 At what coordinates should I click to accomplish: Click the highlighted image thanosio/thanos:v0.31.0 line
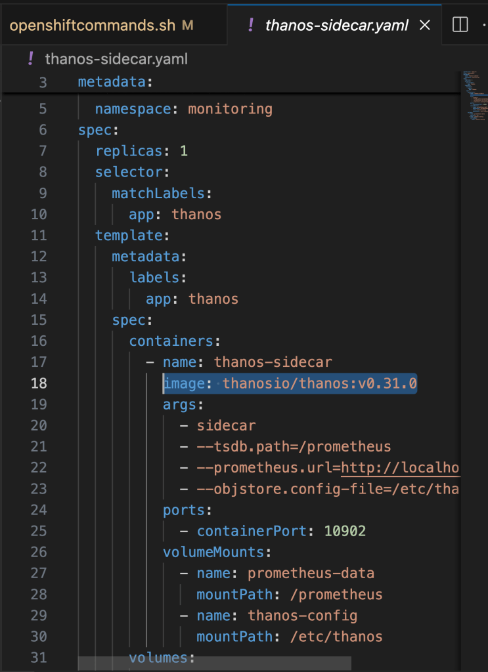pos(290,383)
